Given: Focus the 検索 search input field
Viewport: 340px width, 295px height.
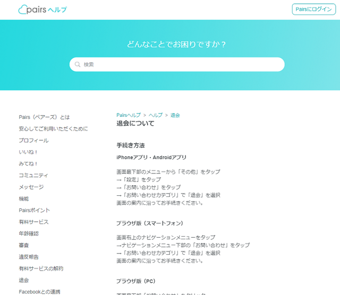Looking at the screenshot, I should 177,64.
